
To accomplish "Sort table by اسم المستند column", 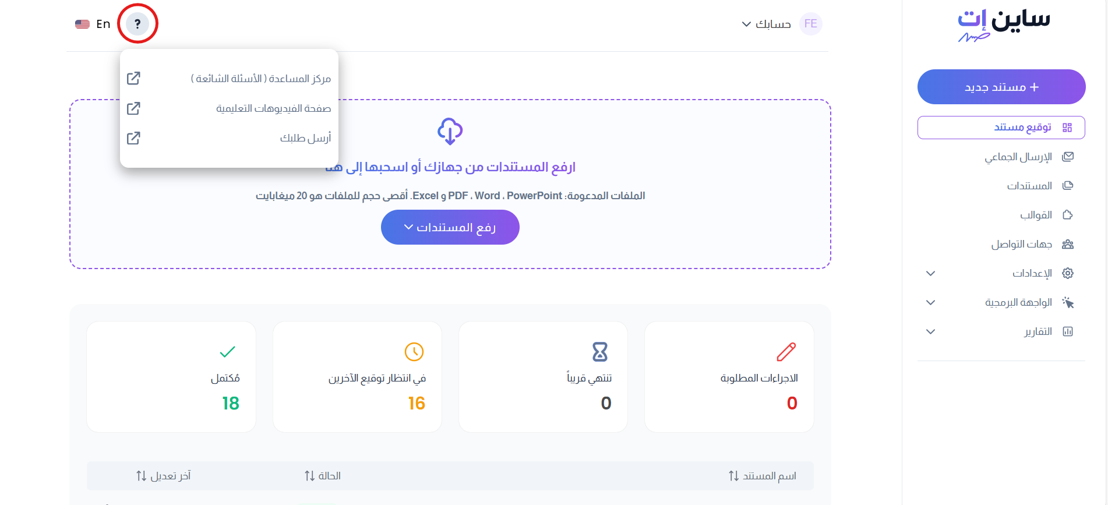I will click(762, 476).
